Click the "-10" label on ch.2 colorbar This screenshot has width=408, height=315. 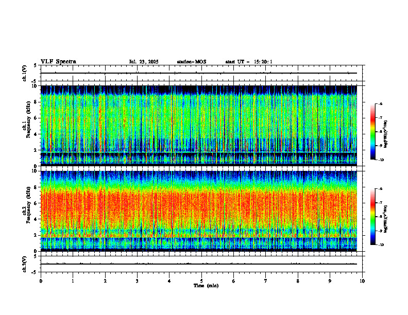click(x=381, y=245)
